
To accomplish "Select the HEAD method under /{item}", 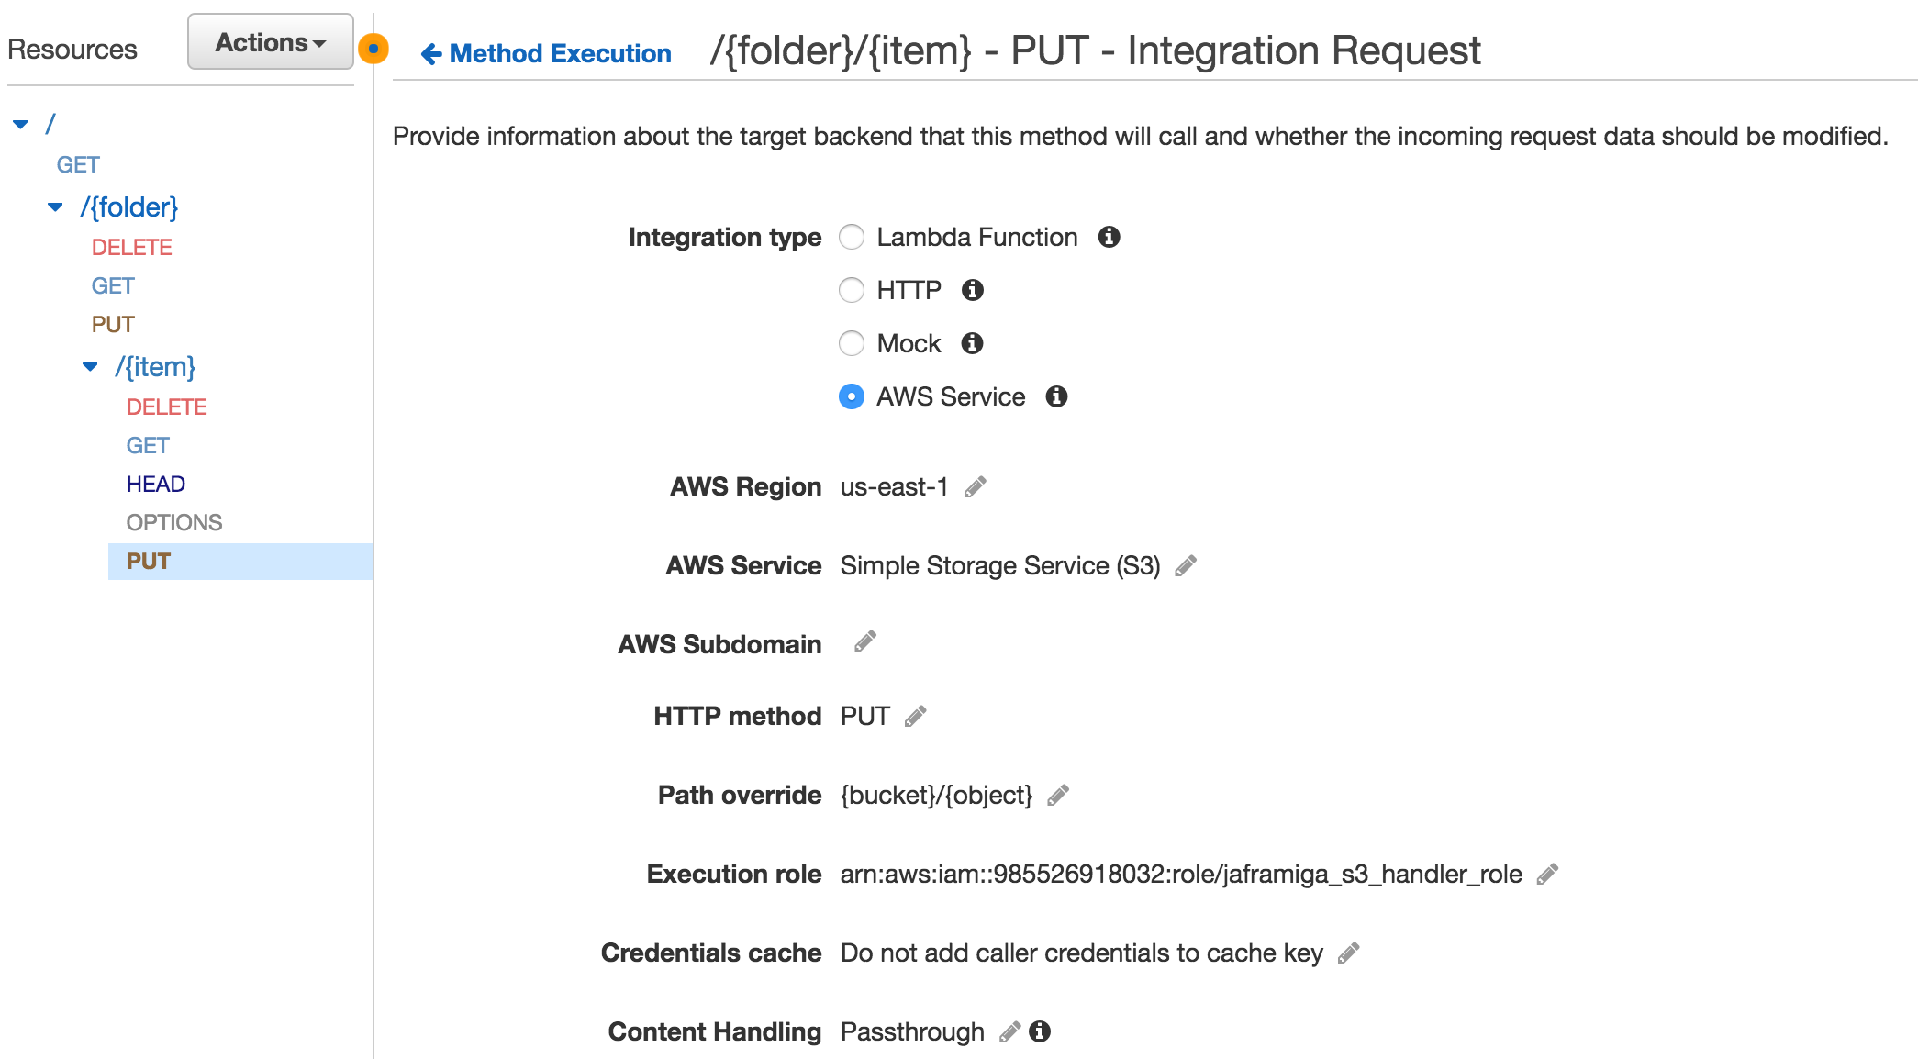I will tap(156, 484).
